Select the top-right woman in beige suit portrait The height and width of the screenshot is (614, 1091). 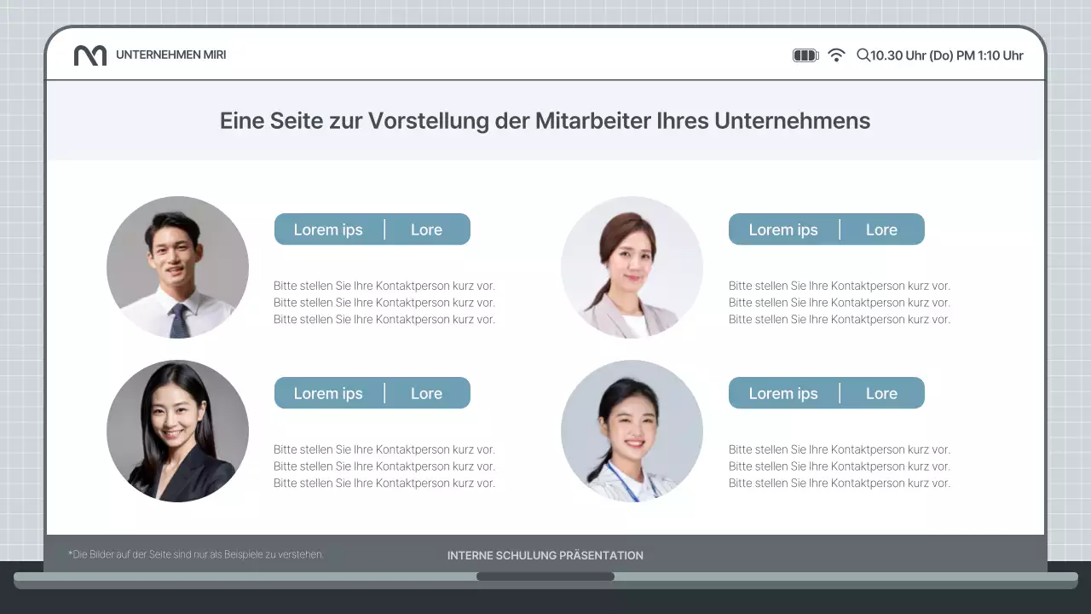pos(632,267)
